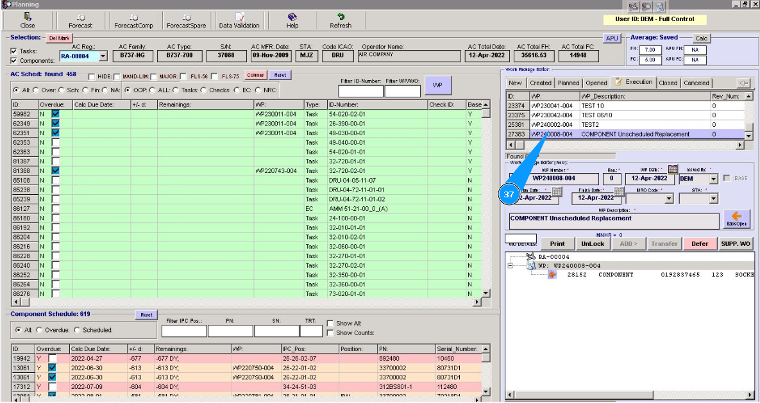
Task: Open the WP Date calendar picker
Action: (x=673, y=170)
